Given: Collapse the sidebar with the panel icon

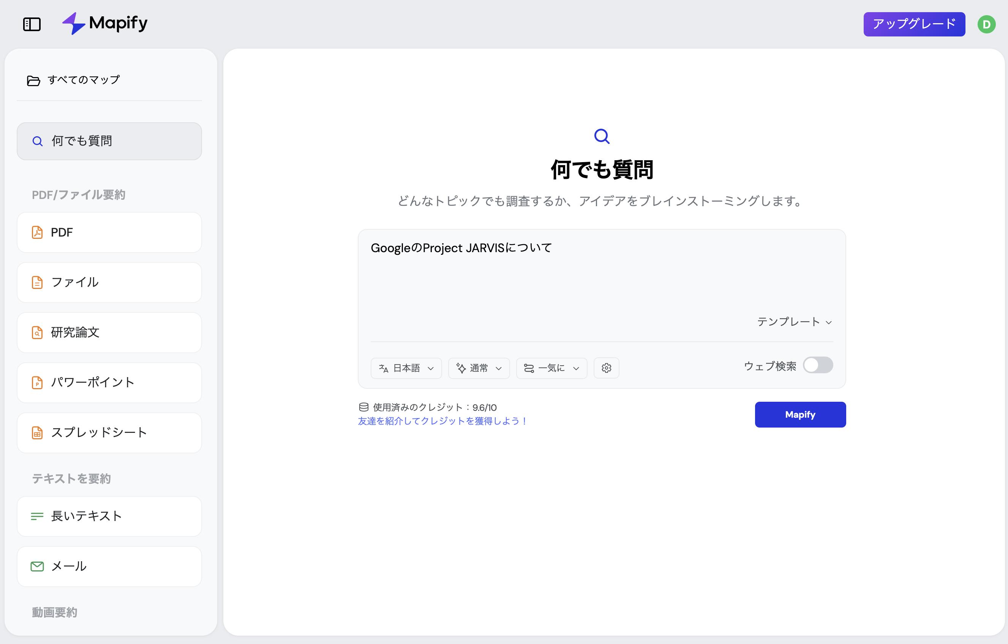Looking at the screenshot, I should (32, 24).
